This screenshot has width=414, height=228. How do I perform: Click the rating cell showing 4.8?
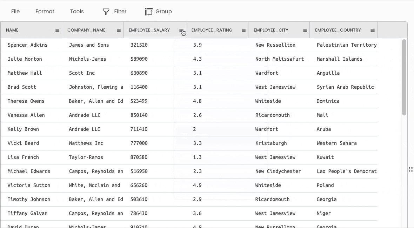click(197, 101)
